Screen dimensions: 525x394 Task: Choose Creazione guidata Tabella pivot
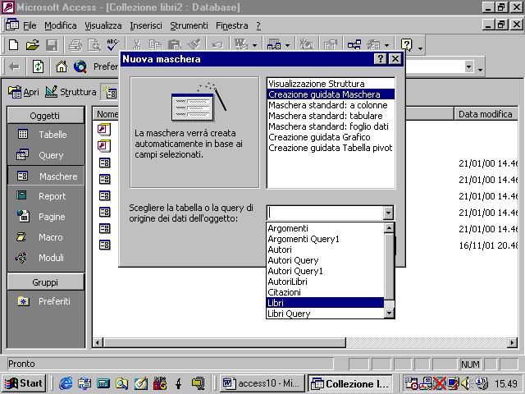(331, 148)
